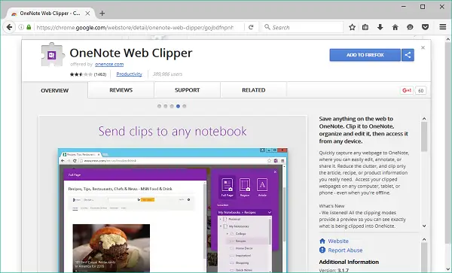Click the G+1 button
Screen dimensions: 452x273
pos(407,90)
